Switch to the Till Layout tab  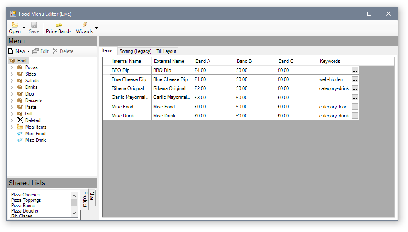166,51
